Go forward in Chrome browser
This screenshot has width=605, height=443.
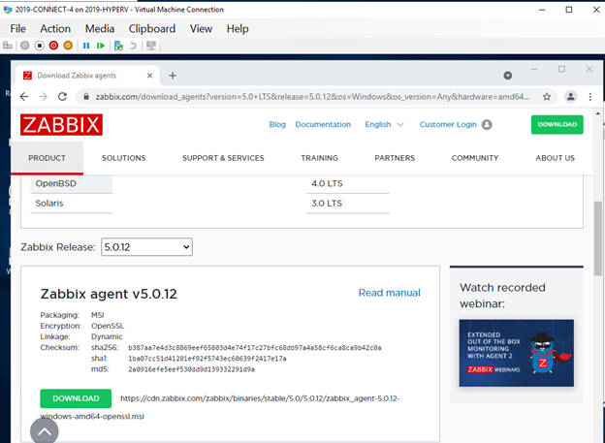point(44,97)
